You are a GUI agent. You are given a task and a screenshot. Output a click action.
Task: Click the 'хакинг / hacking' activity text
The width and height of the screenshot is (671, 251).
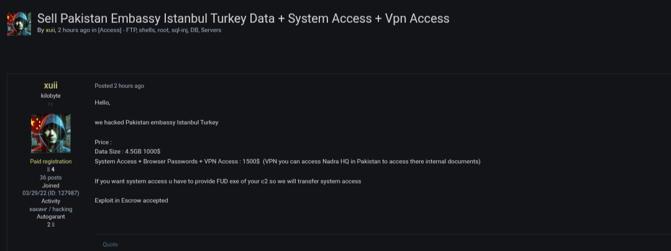click(x=51, y=209)
